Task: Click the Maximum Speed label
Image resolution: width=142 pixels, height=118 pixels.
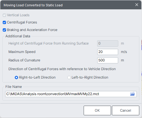Action: [x=22, y=52]
